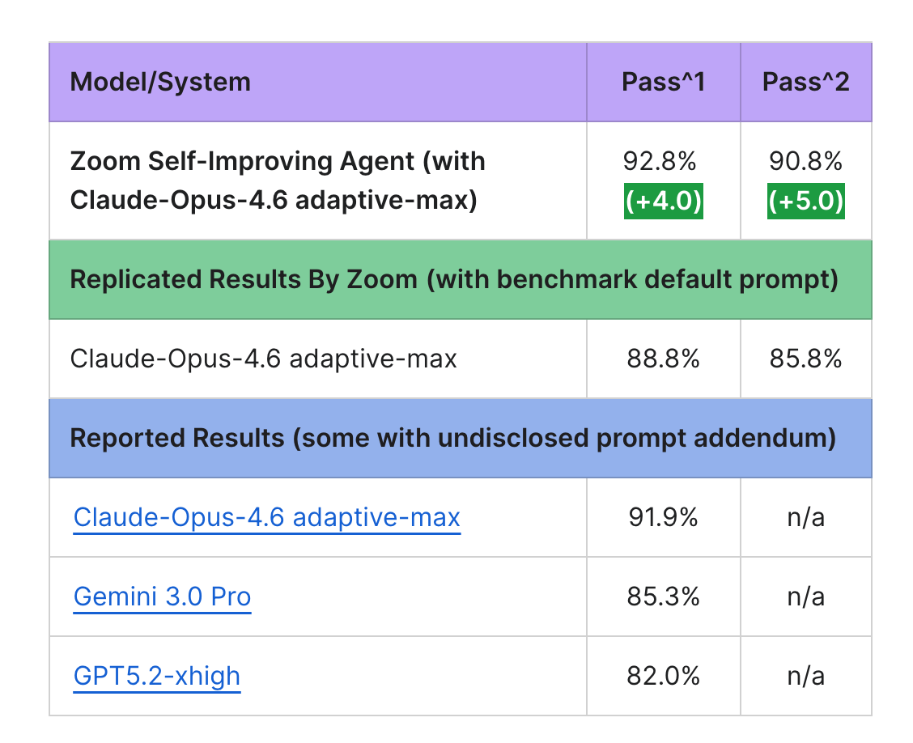Click the Pass^1 column header
Screen dimensions: 913x743
[x=663, y=82]
